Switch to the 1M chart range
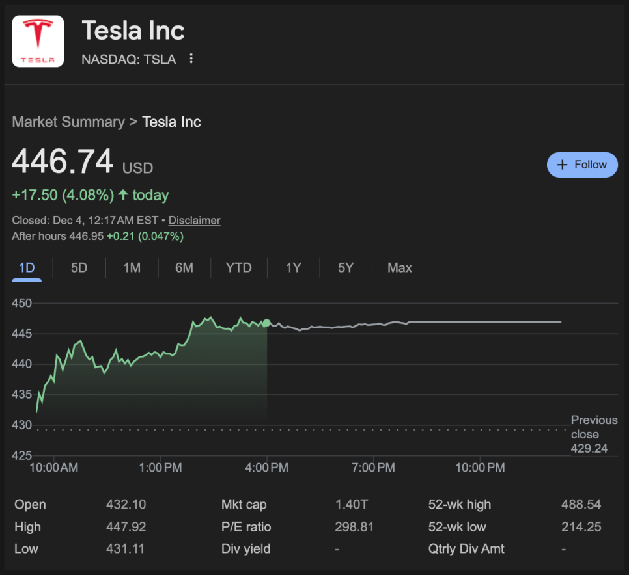 pos(132,268)
